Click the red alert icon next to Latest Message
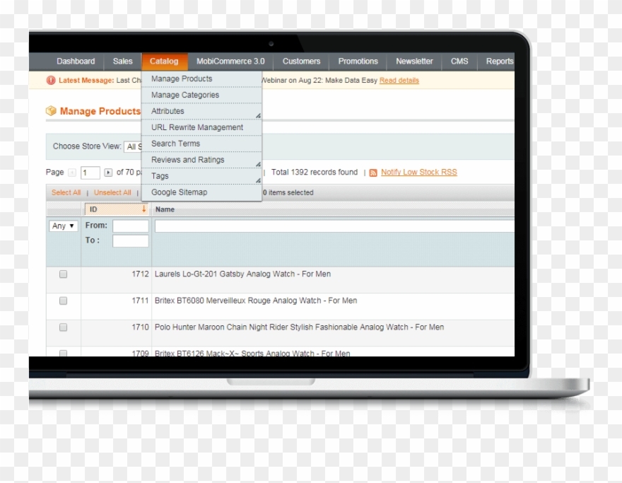 coord(50,81)
